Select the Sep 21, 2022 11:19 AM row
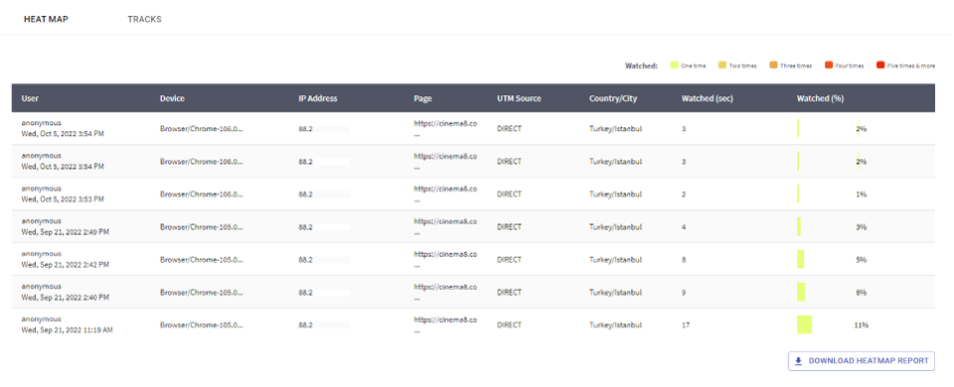 (473, 325)
